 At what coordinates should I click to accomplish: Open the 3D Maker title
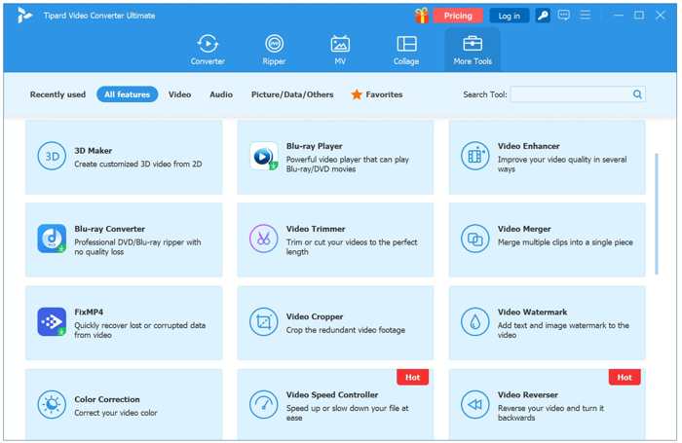(x=94, y=150)
